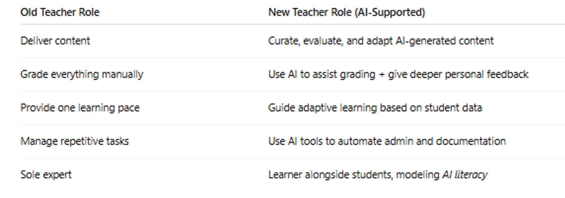The height and width of the screenshot is (198, 565).
Task: Click the plus sign in the grading row
Action: [x=382, y=75]
